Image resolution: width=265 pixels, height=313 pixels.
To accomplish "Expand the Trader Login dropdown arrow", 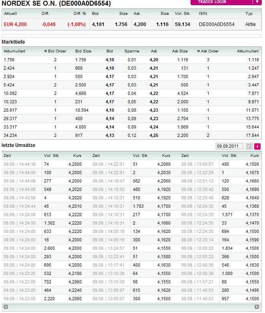I will coord(257,2).
